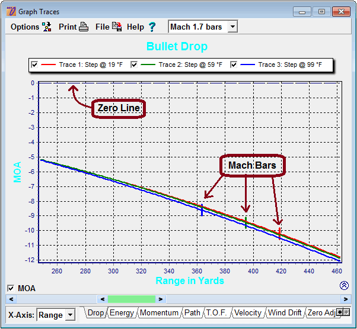Switch to the Zero Adj tab
This screenshot has height=329, width=357.
[x=321, y=313]
